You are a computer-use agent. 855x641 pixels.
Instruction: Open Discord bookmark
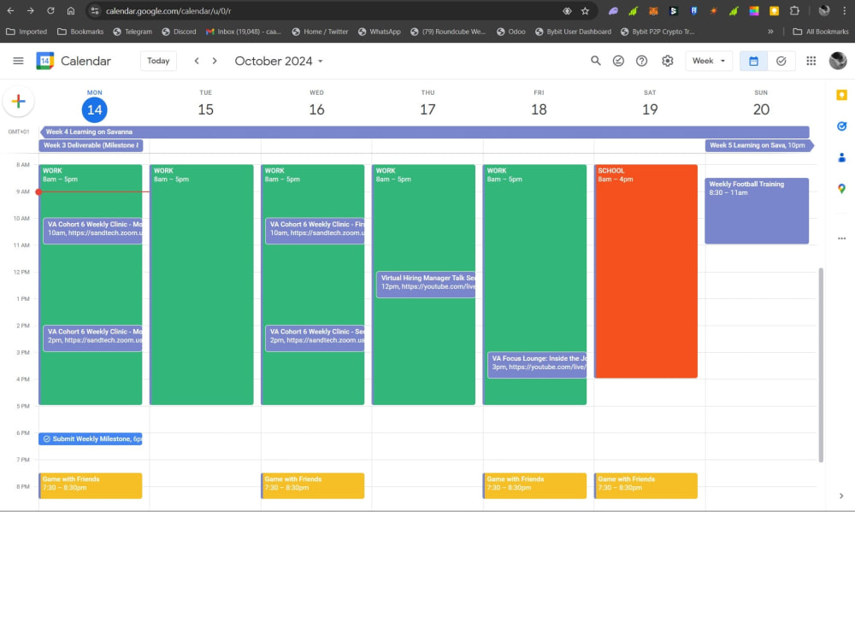point(179,32)
